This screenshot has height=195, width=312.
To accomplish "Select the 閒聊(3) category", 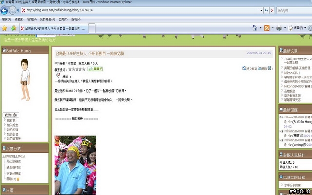I will [x=11, y=179].
